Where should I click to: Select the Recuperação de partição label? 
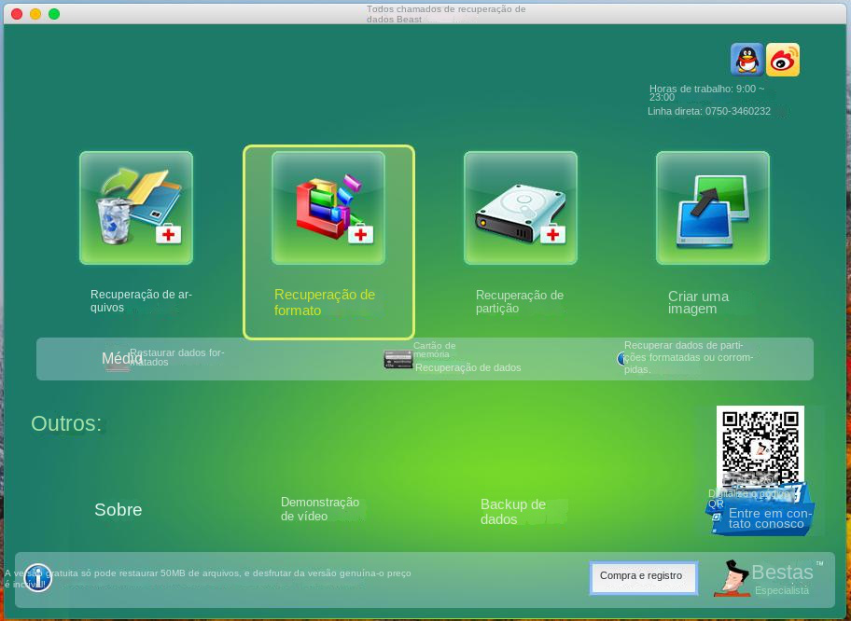(520, 301)
